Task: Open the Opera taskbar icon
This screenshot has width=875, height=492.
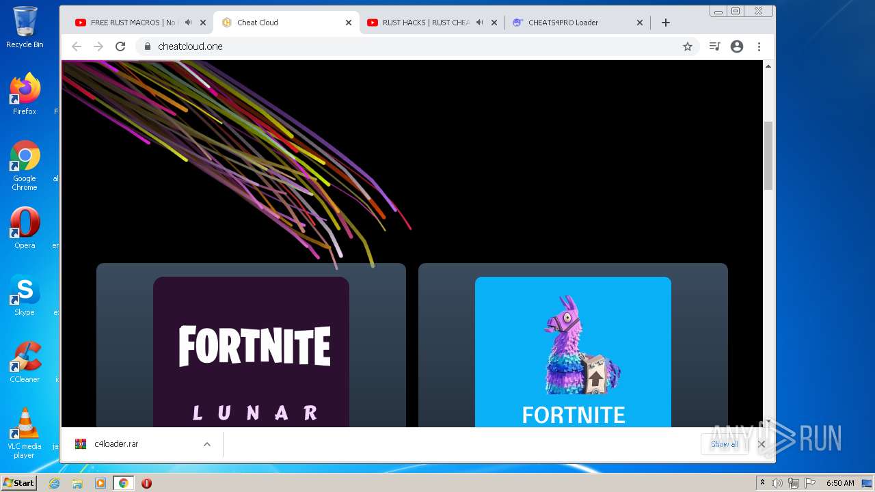Action: click(146, 483)
